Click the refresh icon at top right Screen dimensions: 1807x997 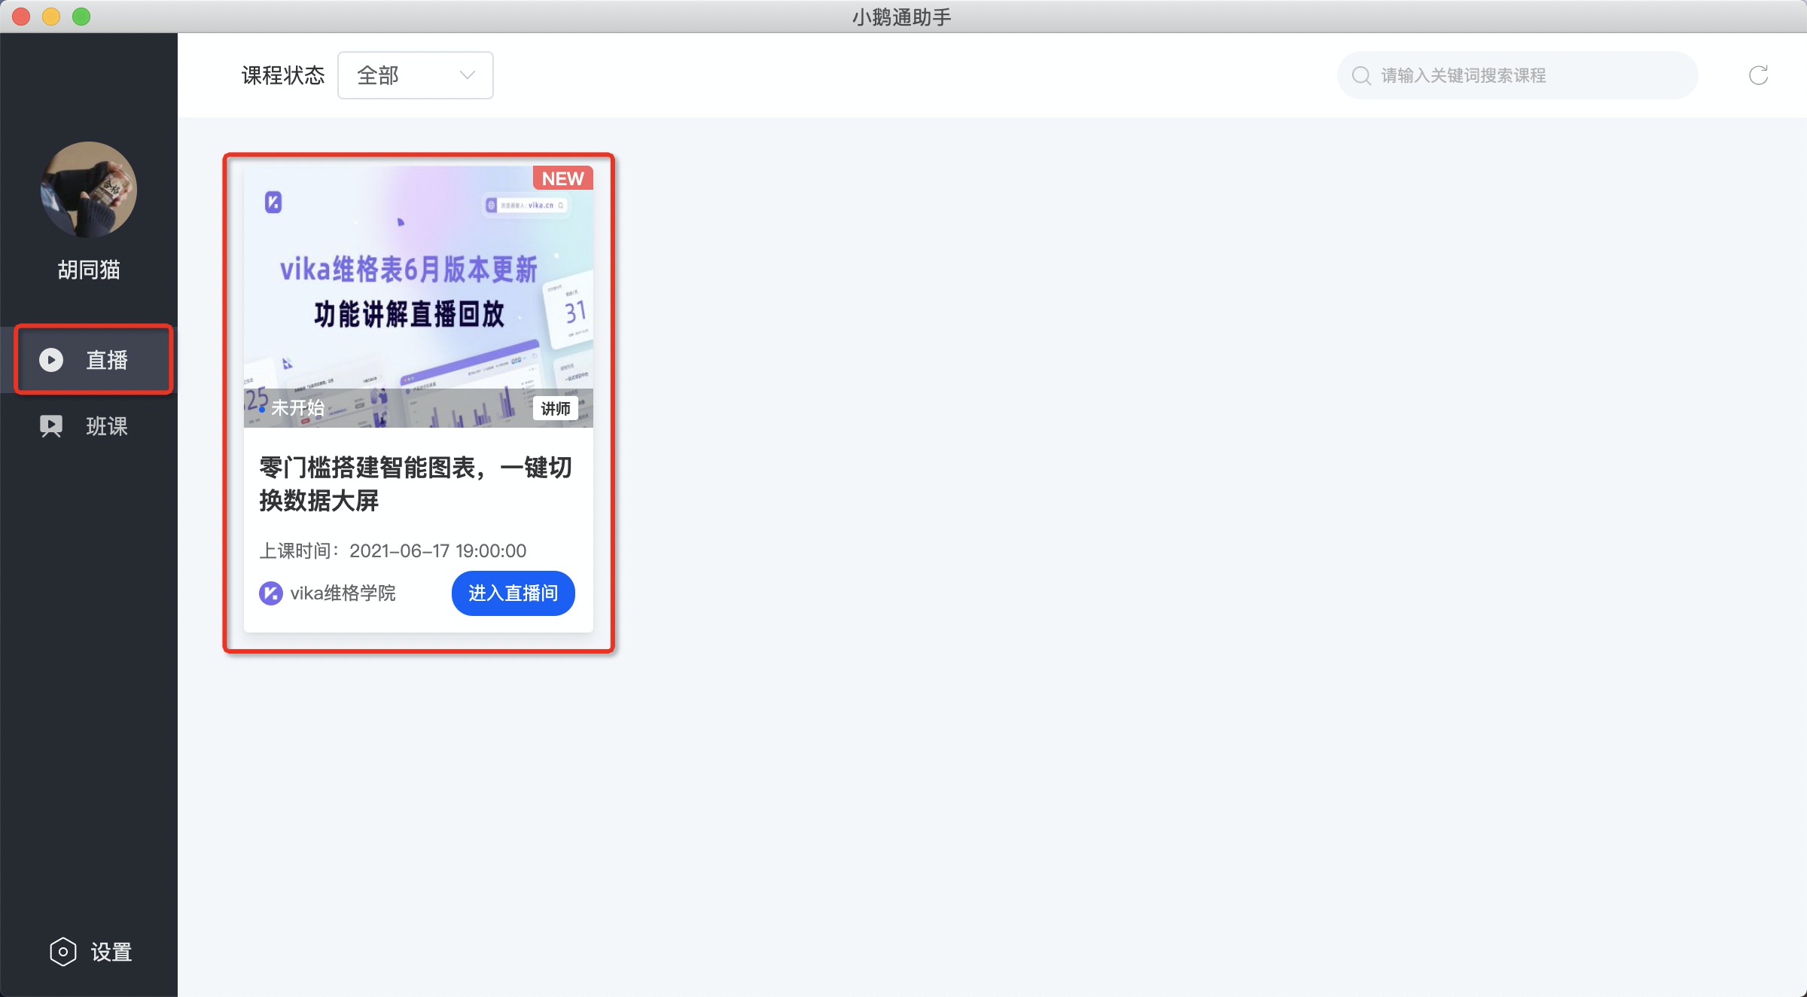[1758, 75]
